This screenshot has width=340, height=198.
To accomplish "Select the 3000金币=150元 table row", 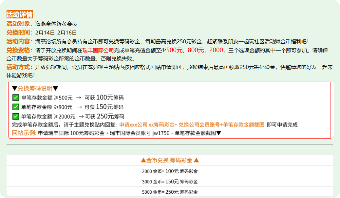I will coord(170,181).
